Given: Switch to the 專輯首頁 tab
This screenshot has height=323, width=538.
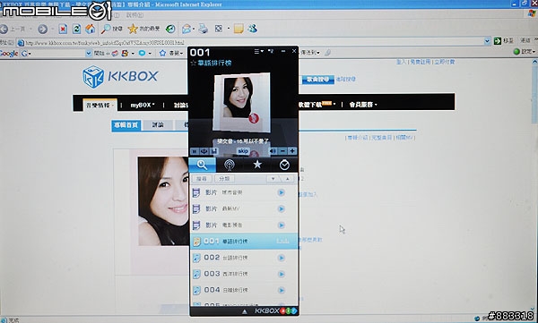Looking at the screenshot, I should tap(126, 125).
